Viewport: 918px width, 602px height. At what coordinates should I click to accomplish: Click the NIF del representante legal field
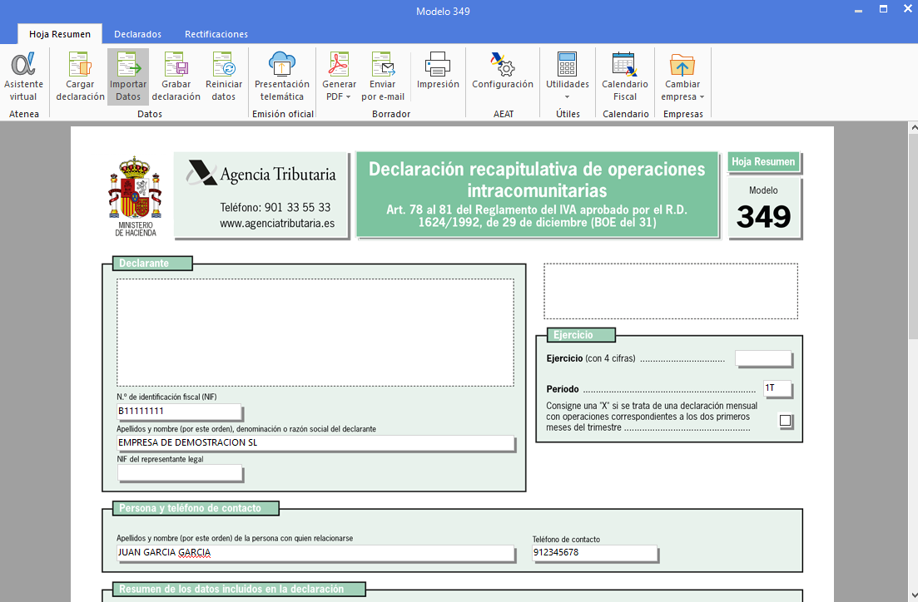coord(179,473)
